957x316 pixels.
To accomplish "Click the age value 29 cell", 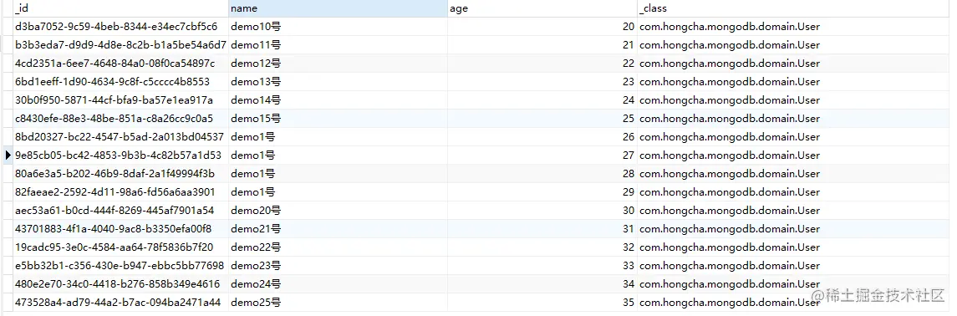I will [x=542, y=192].
